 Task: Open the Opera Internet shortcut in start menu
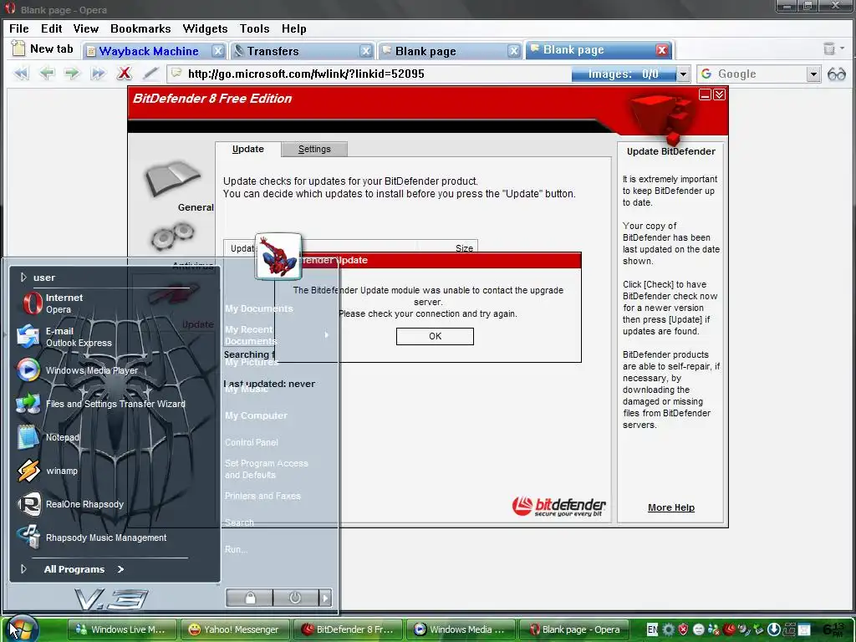pos(53,303)
